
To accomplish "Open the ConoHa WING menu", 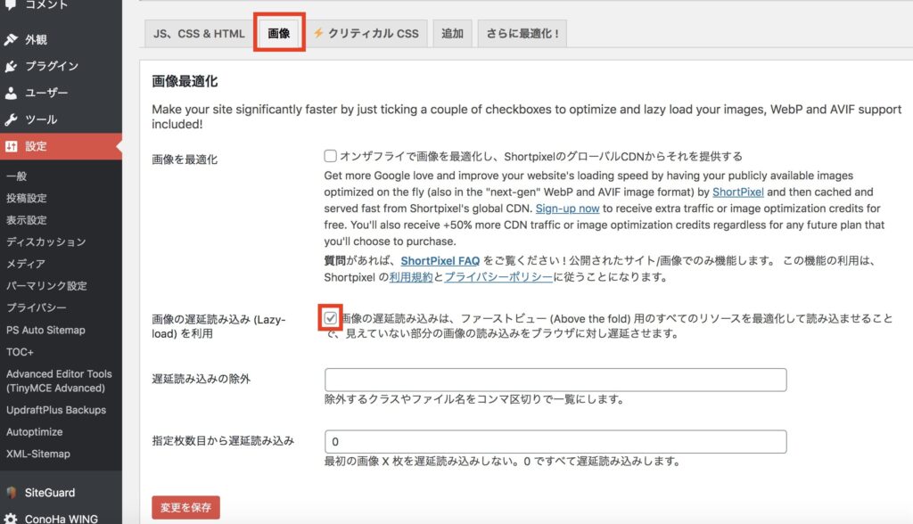I will (x=62, y=518).
